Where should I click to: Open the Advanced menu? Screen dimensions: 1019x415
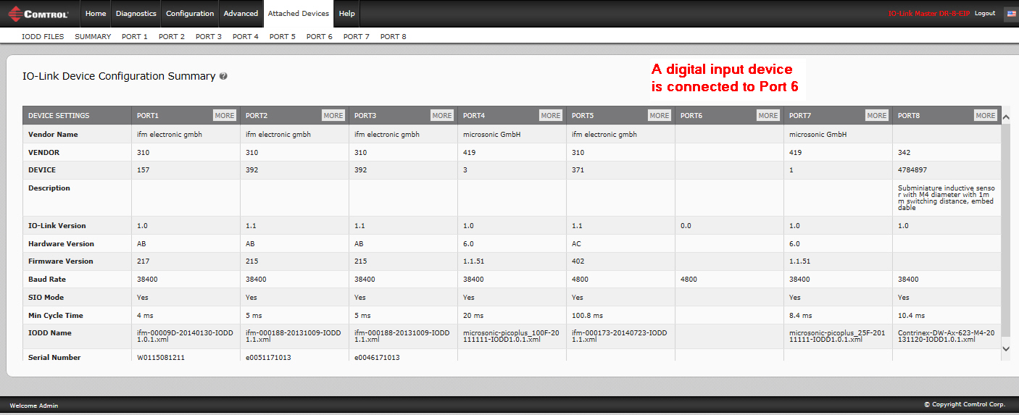(241, 13)
